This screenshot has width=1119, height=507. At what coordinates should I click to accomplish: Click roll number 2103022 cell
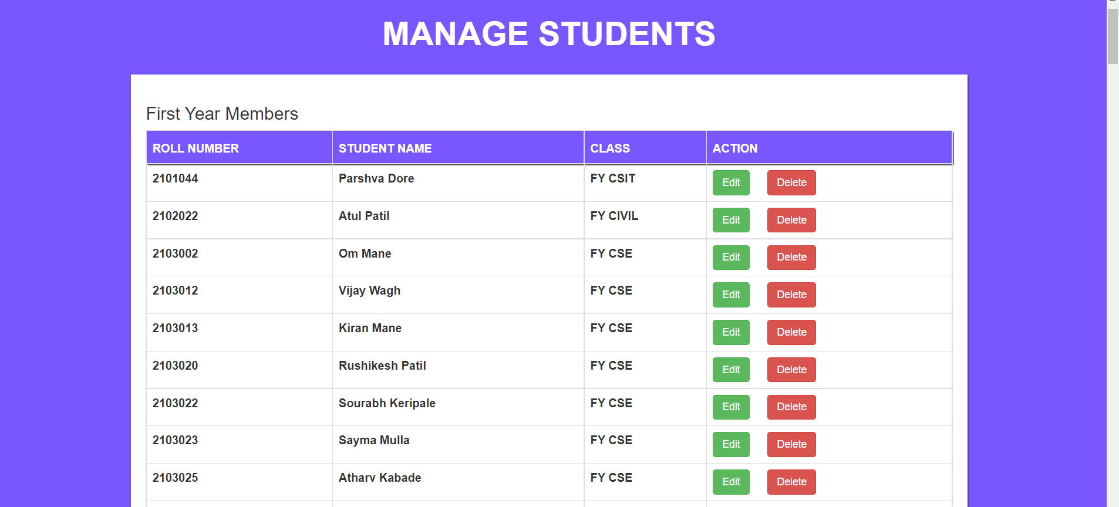click(x=175, y=403)
